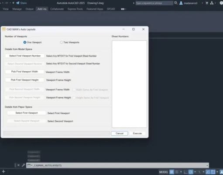
Task: Click the search magnifier icon beside keyword field
Action: pyautogui.click(x=176, y=3)
